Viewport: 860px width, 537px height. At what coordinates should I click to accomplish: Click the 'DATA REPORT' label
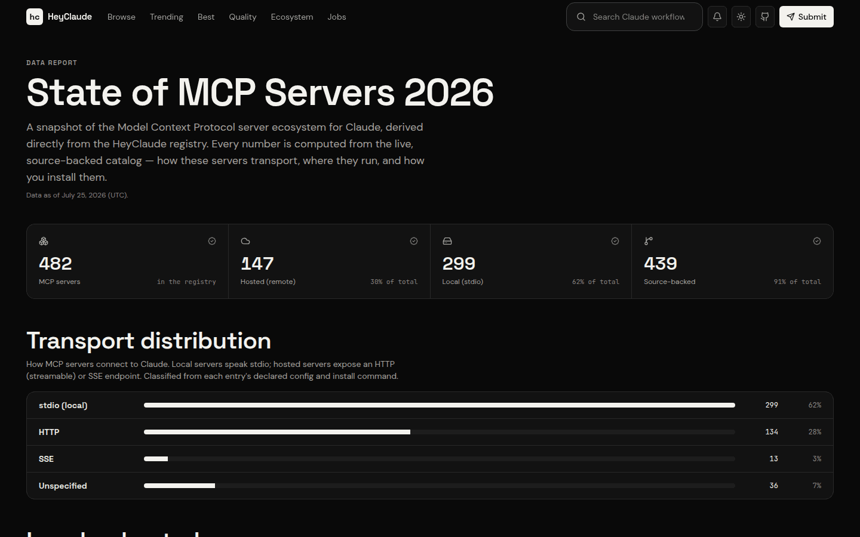coord(51,63)
